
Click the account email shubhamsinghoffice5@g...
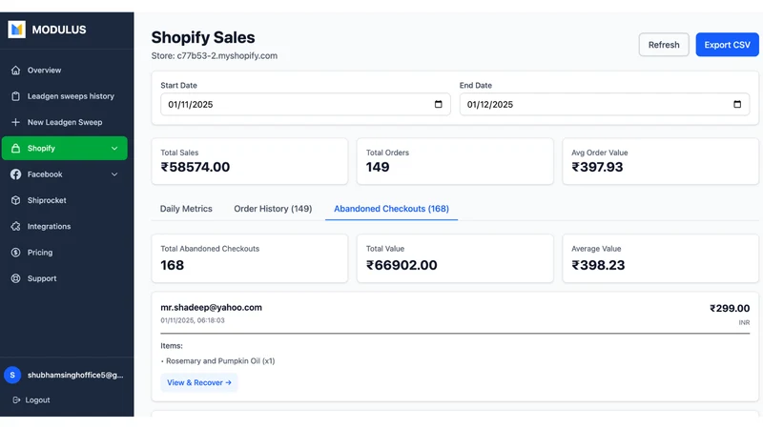click(x=75, y=375)
